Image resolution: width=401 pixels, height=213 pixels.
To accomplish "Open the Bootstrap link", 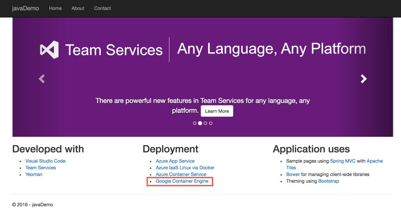I will point(329,181).
